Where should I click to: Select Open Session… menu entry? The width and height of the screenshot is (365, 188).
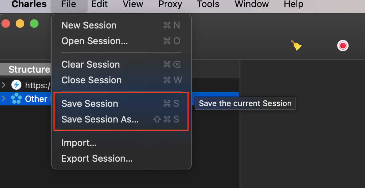coord(94,41)
